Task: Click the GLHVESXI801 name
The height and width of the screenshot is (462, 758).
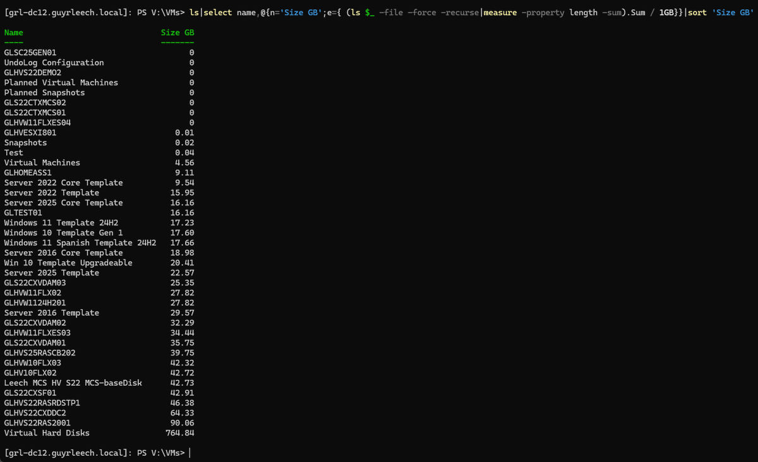Action: (x=30, y=133)
